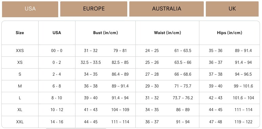Click the Size column header
Viewport: 262px width, 129px height.
click(20, 33)
